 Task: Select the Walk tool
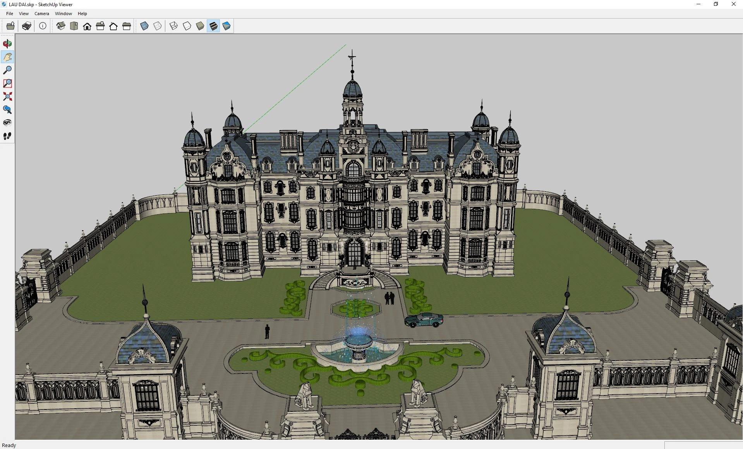[7, 135]
